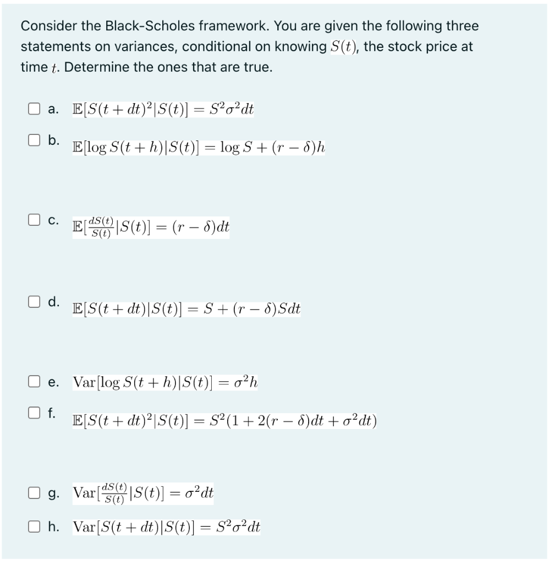Click the term S(t) in the prompt
Viewport: 549px width, 564px height.
tap(343, 46)
